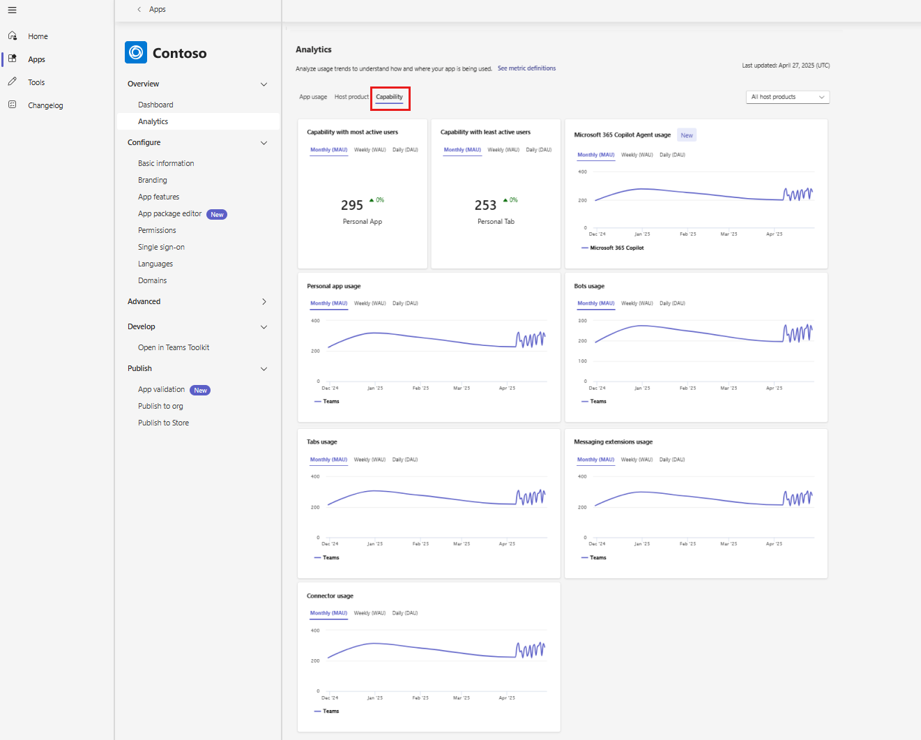Open the All host products dropdown
921x740 pixels.
[x=788, y=97]
